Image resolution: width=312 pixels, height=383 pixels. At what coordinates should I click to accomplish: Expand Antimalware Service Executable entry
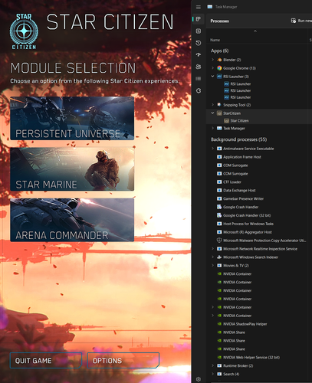click(x=212, y=149)
